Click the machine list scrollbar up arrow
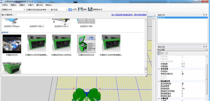This screenshot has width=210, height=101. (x=146, y=20)
